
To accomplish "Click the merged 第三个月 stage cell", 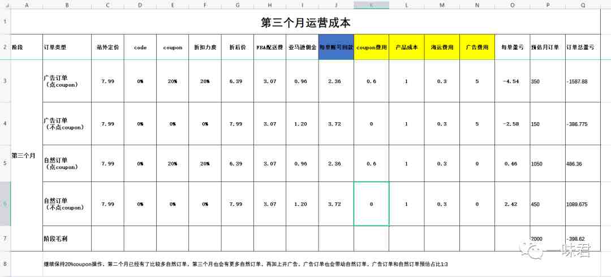I will coord(27,155).
